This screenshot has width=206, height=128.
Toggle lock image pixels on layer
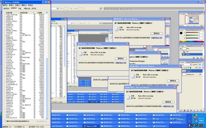pyautogui.click(x=186, y=68)
